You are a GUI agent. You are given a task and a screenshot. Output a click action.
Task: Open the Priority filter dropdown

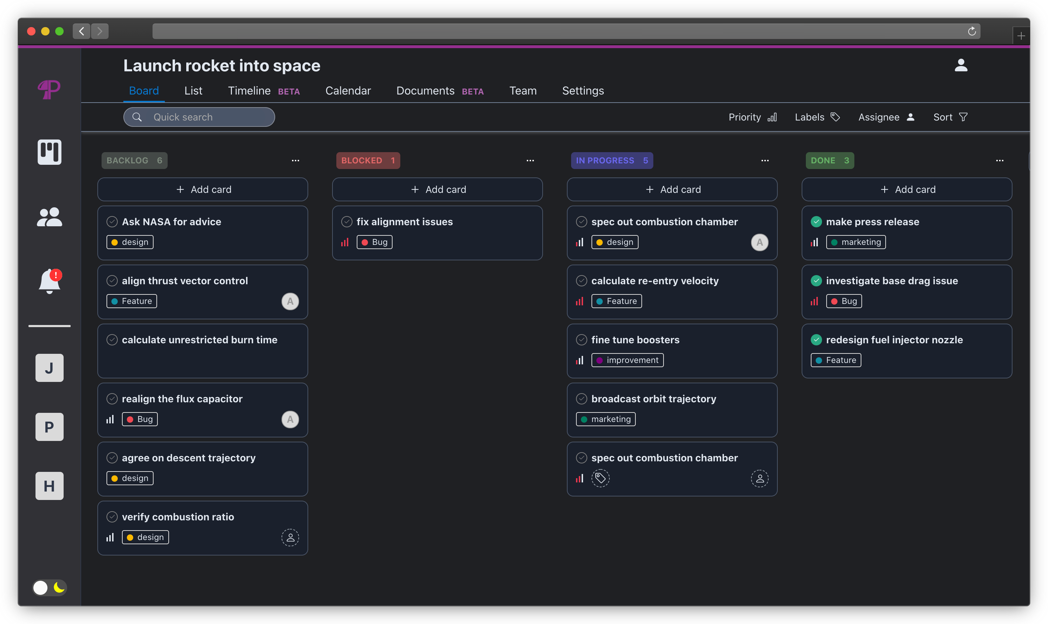point(752,117)
